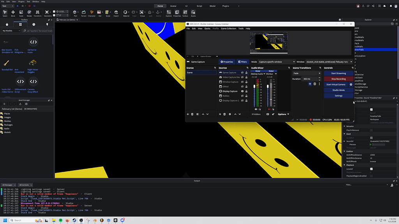Click the Stop Recording button
Viewport: 399px width, 224px height.
point(339,79)
